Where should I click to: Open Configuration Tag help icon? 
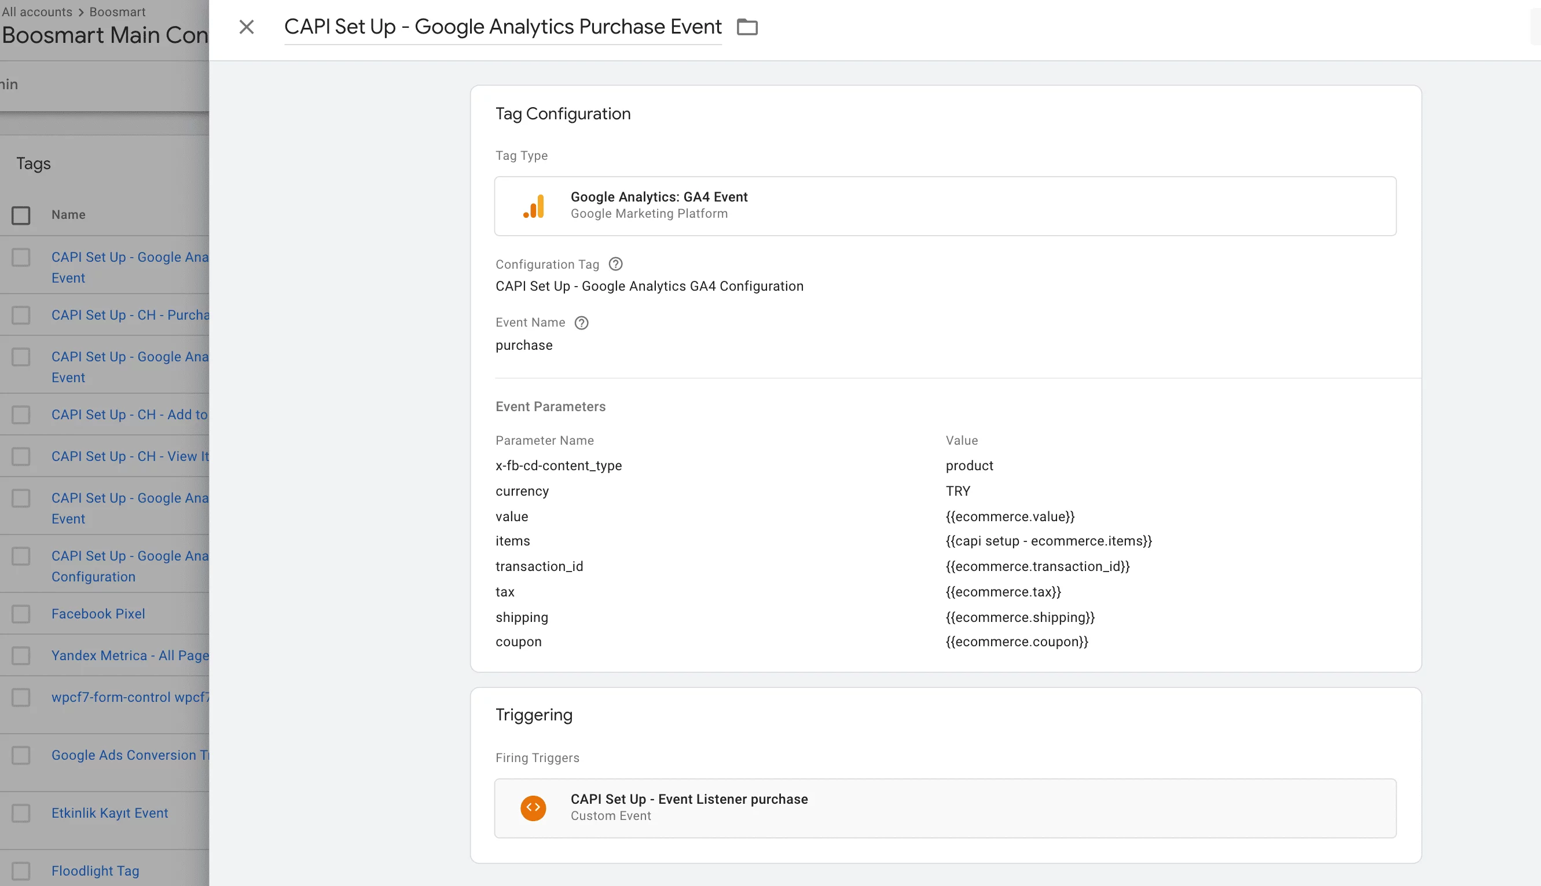pos(615,264)
